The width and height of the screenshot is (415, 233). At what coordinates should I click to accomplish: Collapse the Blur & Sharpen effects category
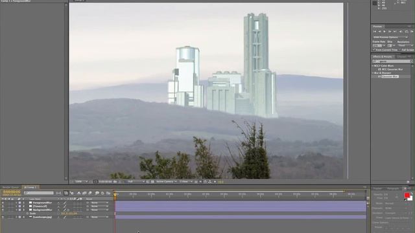tap(373, 73)
